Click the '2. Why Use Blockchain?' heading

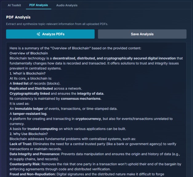[x=29, y=134]
